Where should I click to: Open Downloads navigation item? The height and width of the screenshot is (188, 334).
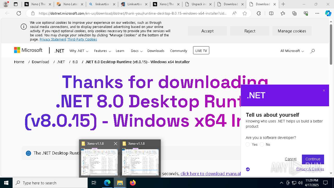156,51
